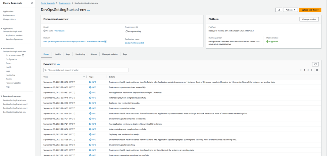Open the Events table preferences gear
The width and height of the screenshot is (328, 156).
(x=317, y=70)
